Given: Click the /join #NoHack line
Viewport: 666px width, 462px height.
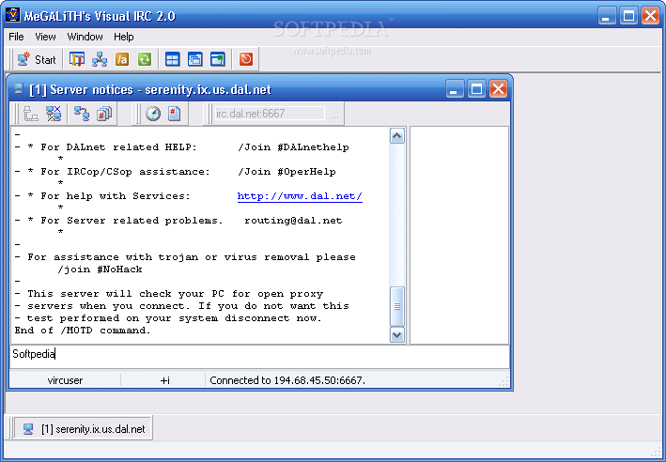Looking at the screenshot, I should [100, 269].
